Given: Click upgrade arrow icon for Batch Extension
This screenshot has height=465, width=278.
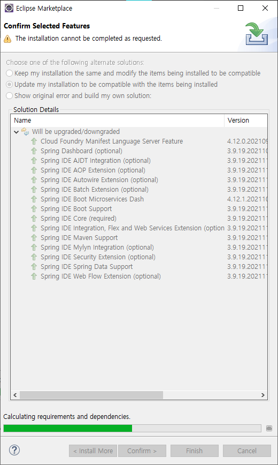Looking at the screenshot, I should 34,190.
